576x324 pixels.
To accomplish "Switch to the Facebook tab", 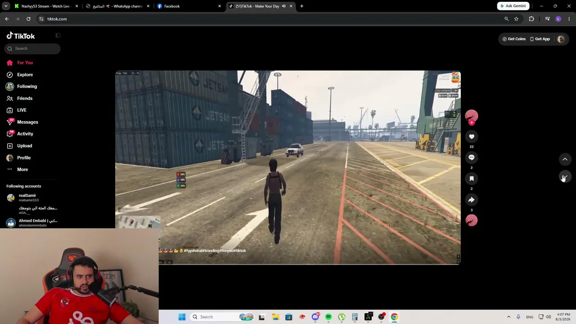I will click(189, 6).
